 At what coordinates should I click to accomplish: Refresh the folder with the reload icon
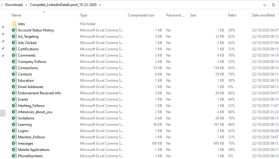point(274,5)
